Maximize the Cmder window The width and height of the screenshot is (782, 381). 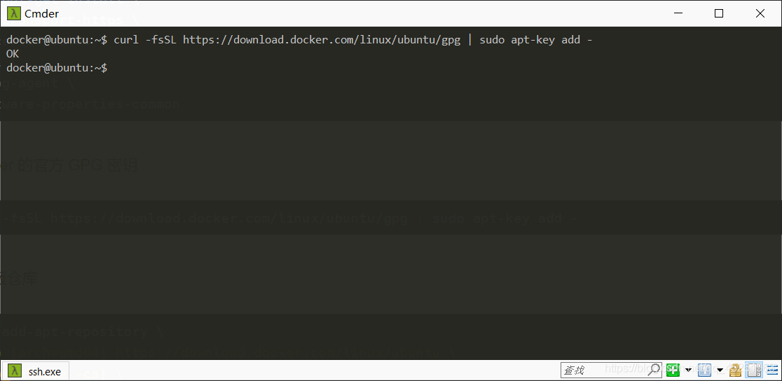(719, 13)
